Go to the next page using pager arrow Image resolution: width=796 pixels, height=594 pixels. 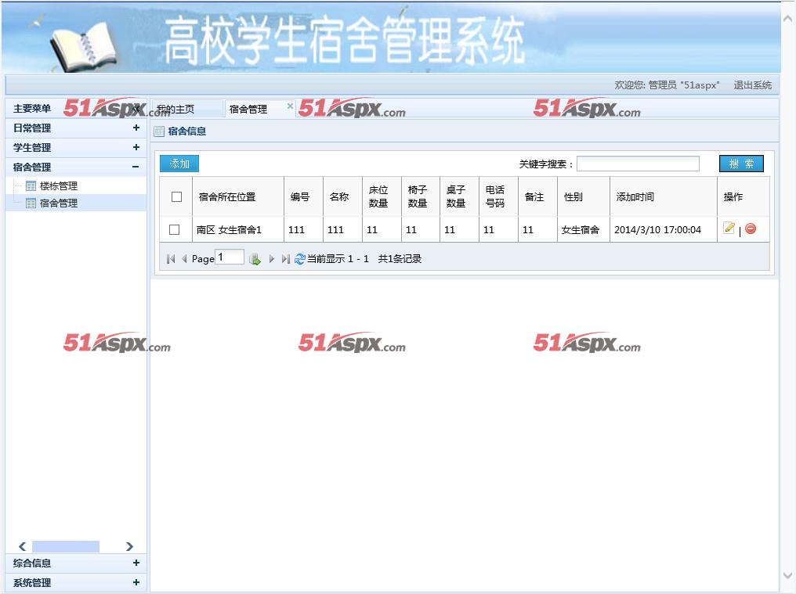point(272,259)
